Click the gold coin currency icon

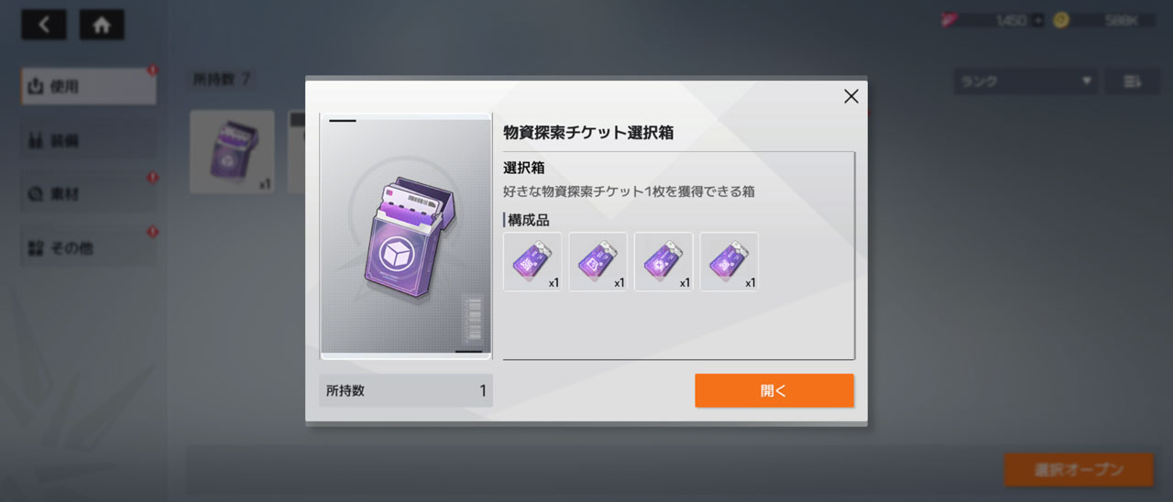(1060, 20)
